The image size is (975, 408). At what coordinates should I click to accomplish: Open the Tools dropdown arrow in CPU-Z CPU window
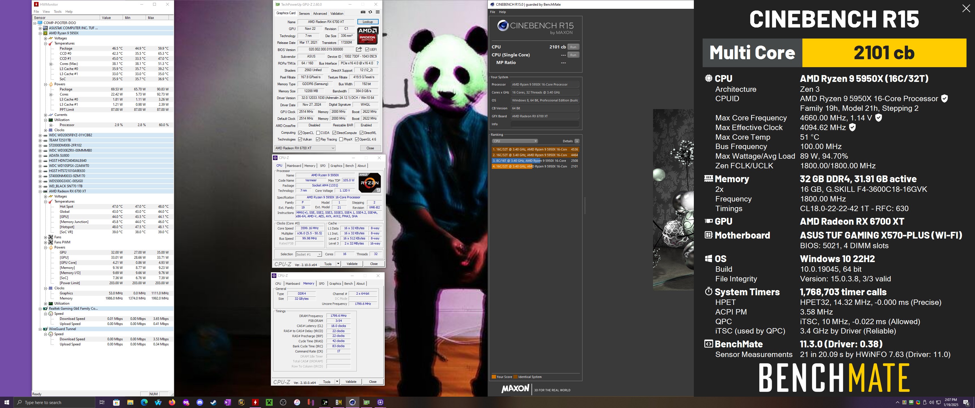338,264
